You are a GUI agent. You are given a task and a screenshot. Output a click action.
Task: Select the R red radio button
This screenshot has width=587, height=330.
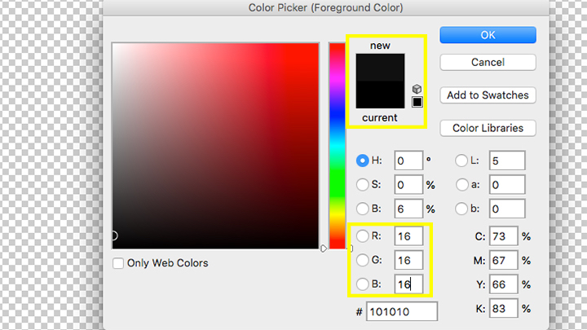click(363, 236)
